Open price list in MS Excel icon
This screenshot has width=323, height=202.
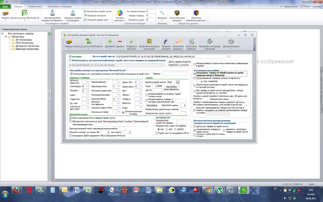tap(132, 41)
